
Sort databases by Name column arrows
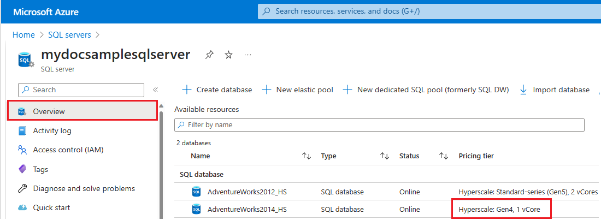tap(306, 156)
